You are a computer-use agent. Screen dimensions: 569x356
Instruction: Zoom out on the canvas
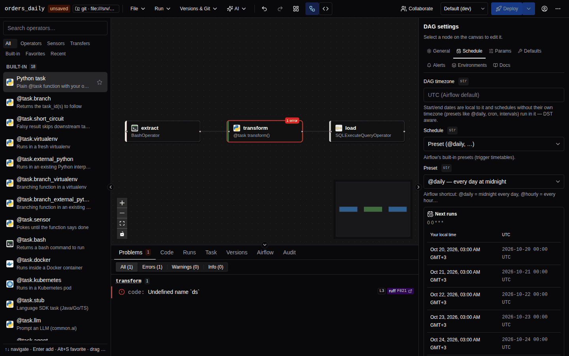[122, 213]
